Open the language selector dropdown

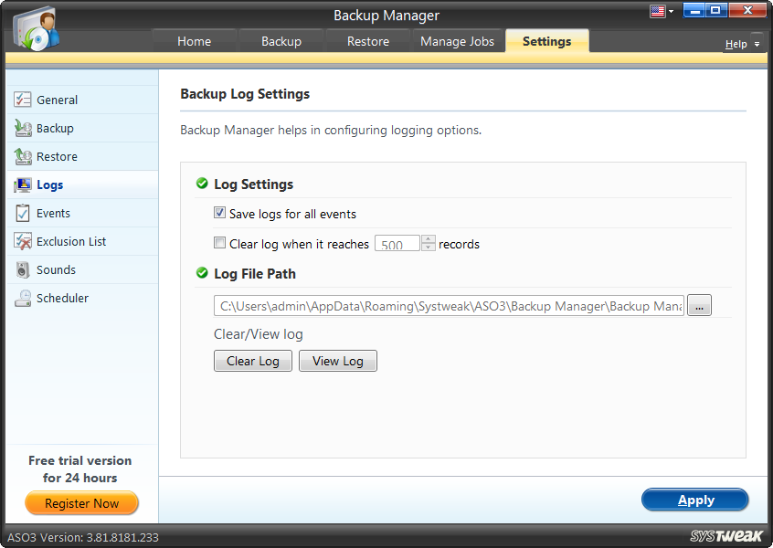(x=660, y=11)
